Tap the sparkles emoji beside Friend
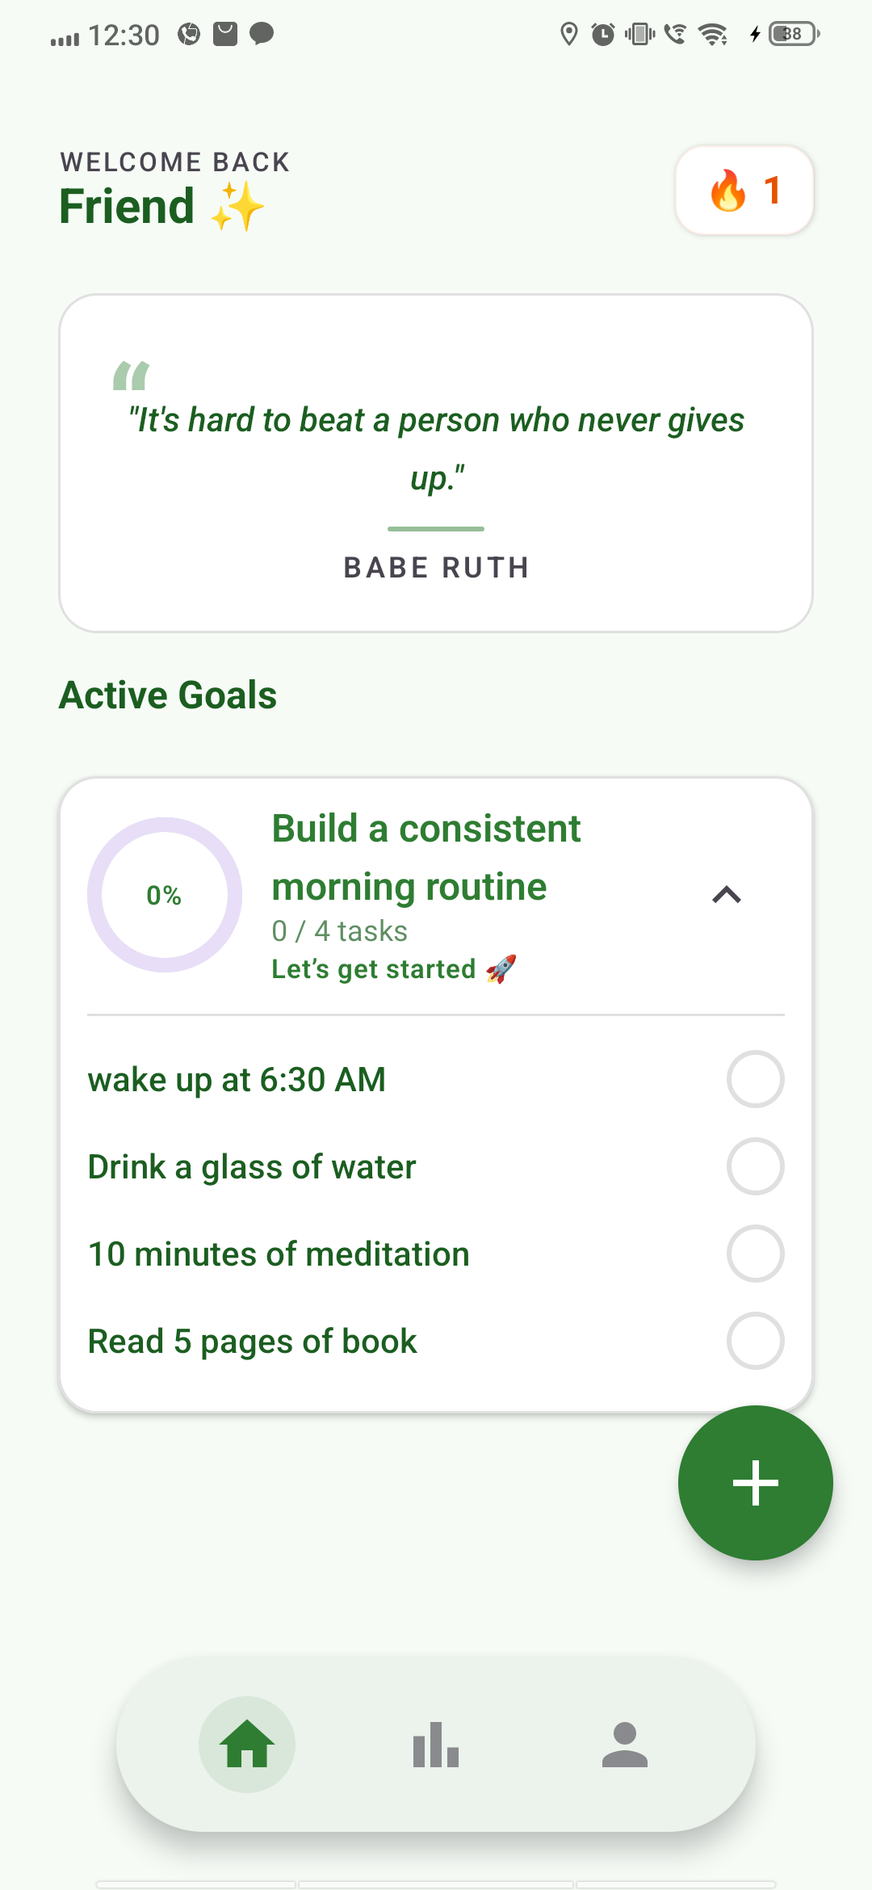This screenshot has width=872, height=1890. coord(237,207)
